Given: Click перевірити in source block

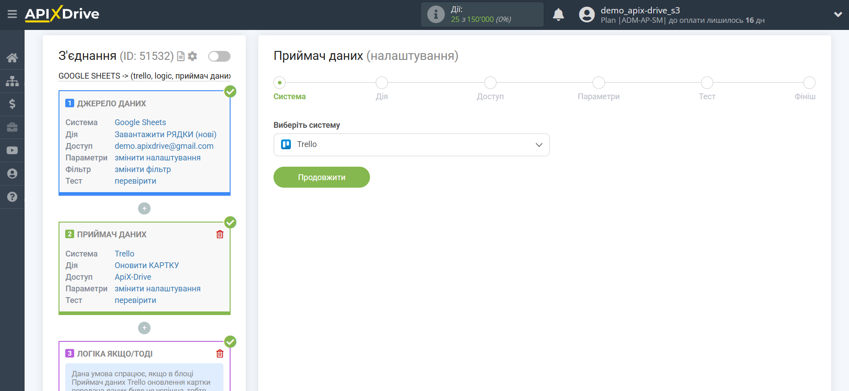Looking at the screenshot, I should (135, 181).
